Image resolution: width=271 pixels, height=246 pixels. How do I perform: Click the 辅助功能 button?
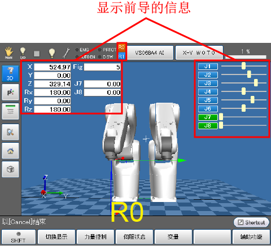tap(251, 237)
